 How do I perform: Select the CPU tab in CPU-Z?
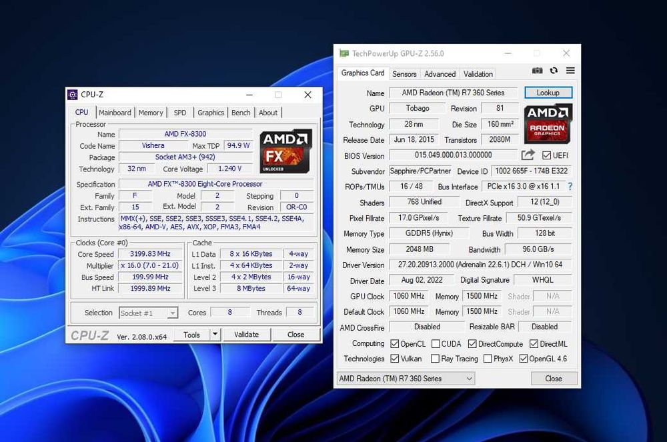[x=81, y=112]
